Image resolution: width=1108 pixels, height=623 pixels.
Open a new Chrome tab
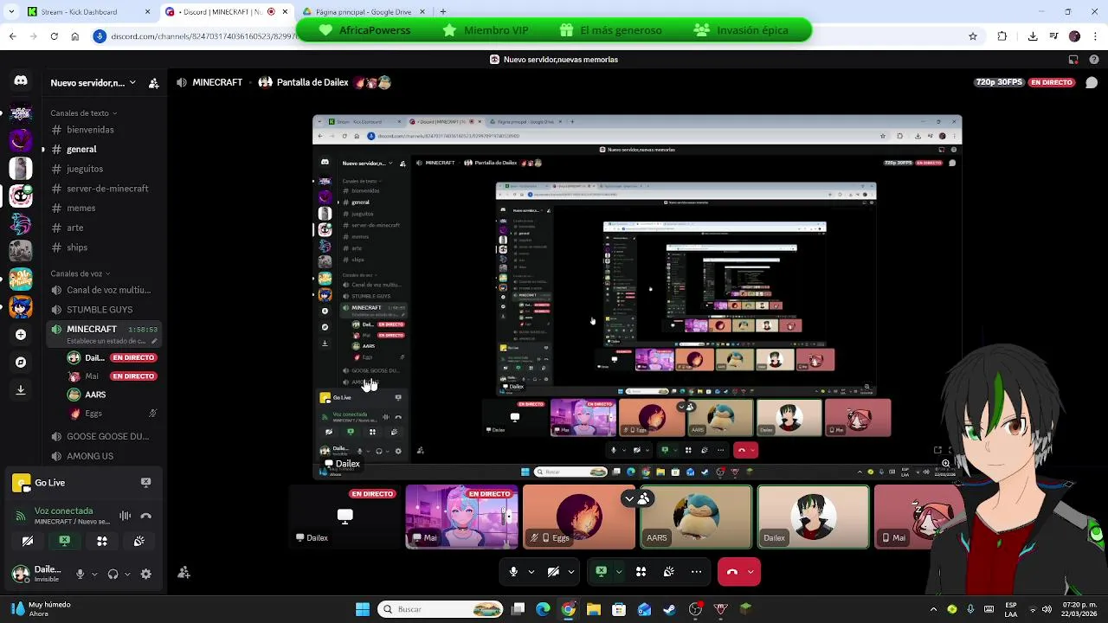tap(443, 12)
